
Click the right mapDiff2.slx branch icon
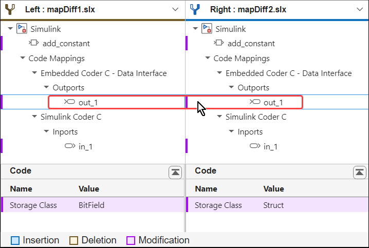(x=195, y=9)
